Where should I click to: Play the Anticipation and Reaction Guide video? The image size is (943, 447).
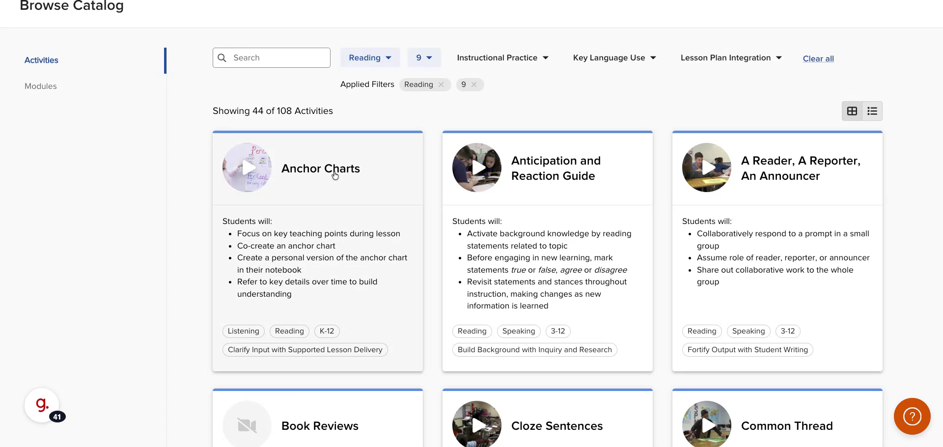pos(477,168)
